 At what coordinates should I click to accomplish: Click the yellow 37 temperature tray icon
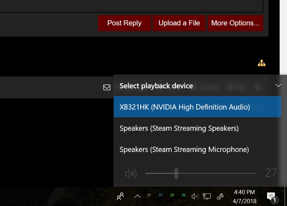[149, 195]
